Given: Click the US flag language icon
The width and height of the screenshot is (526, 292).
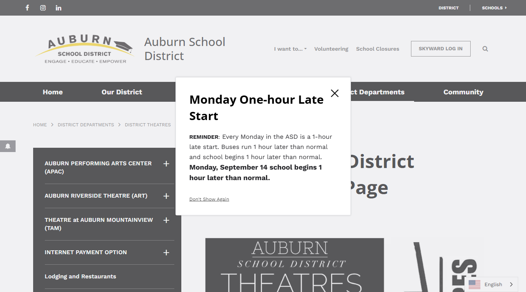Looking at the screenshot, I should pyautogui.click(x=475, y=285).
